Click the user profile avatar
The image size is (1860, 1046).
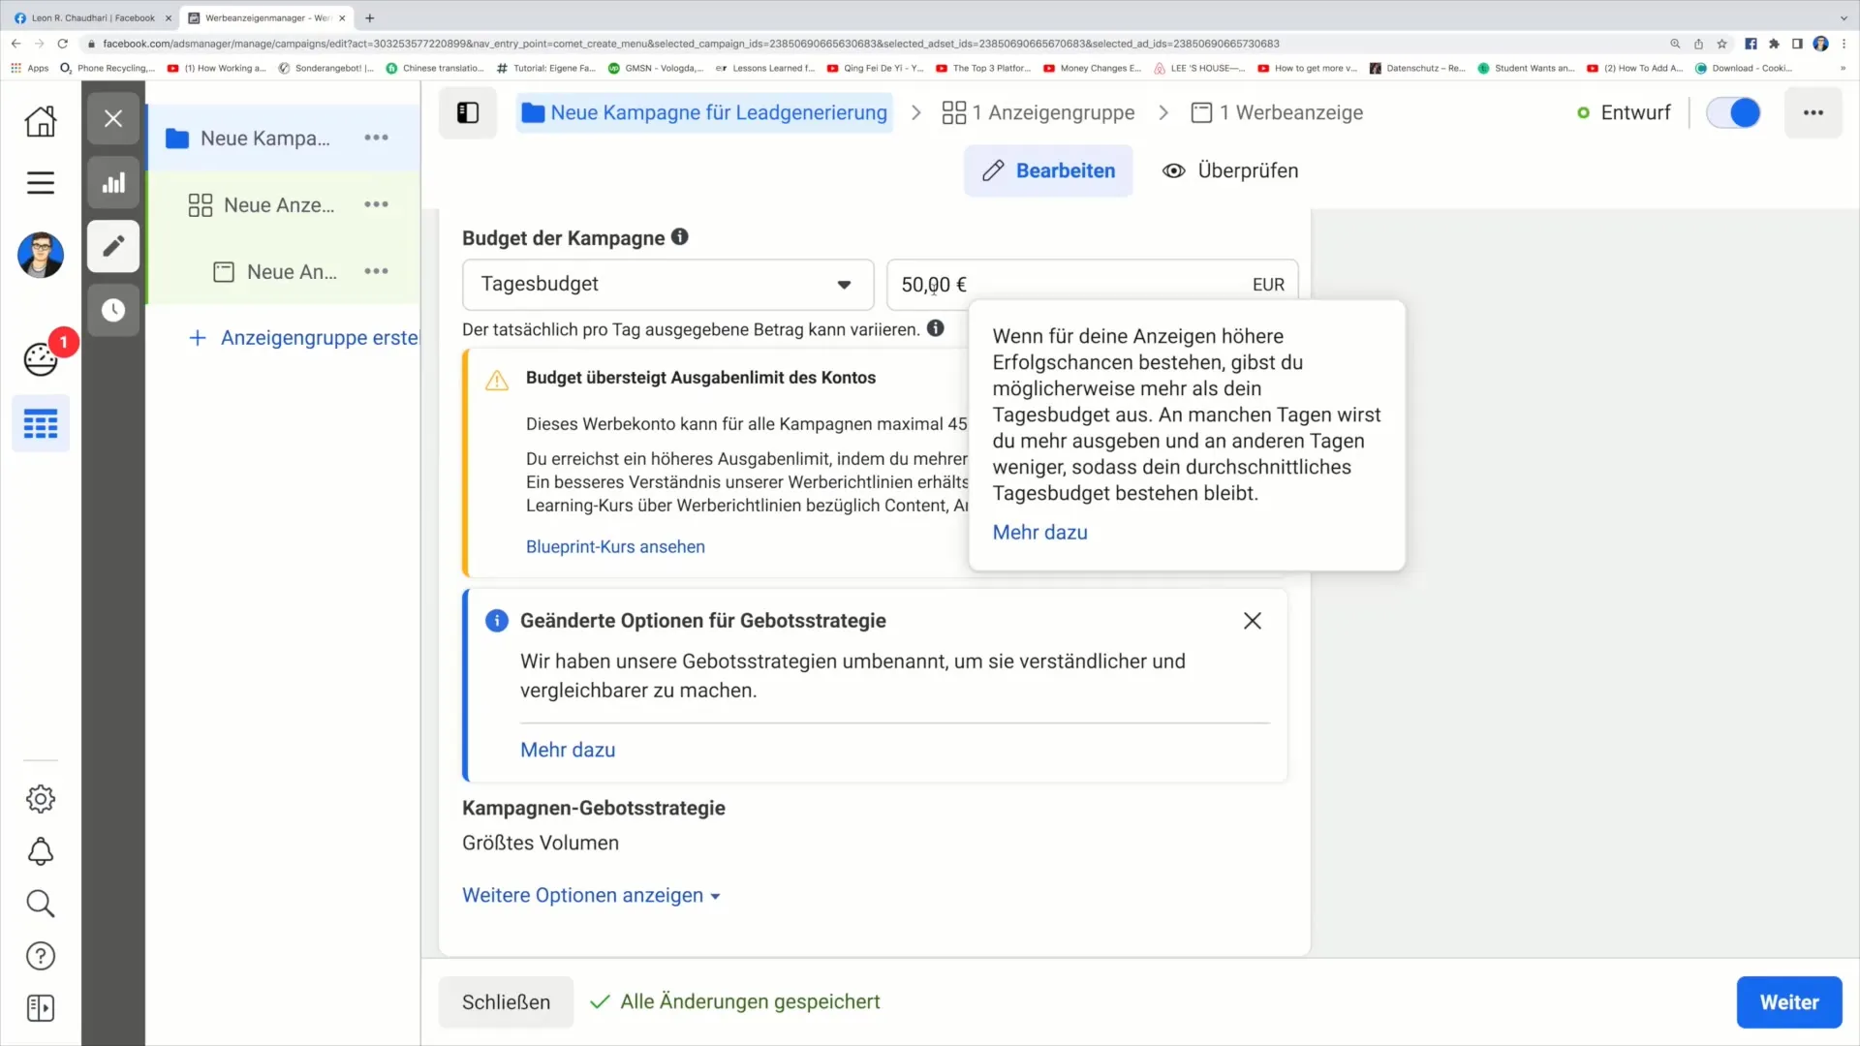click(x=41, y=256)
